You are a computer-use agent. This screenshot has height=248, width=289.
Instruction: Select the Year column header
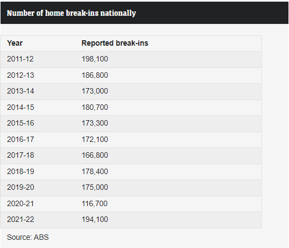[x=15, y=43]
